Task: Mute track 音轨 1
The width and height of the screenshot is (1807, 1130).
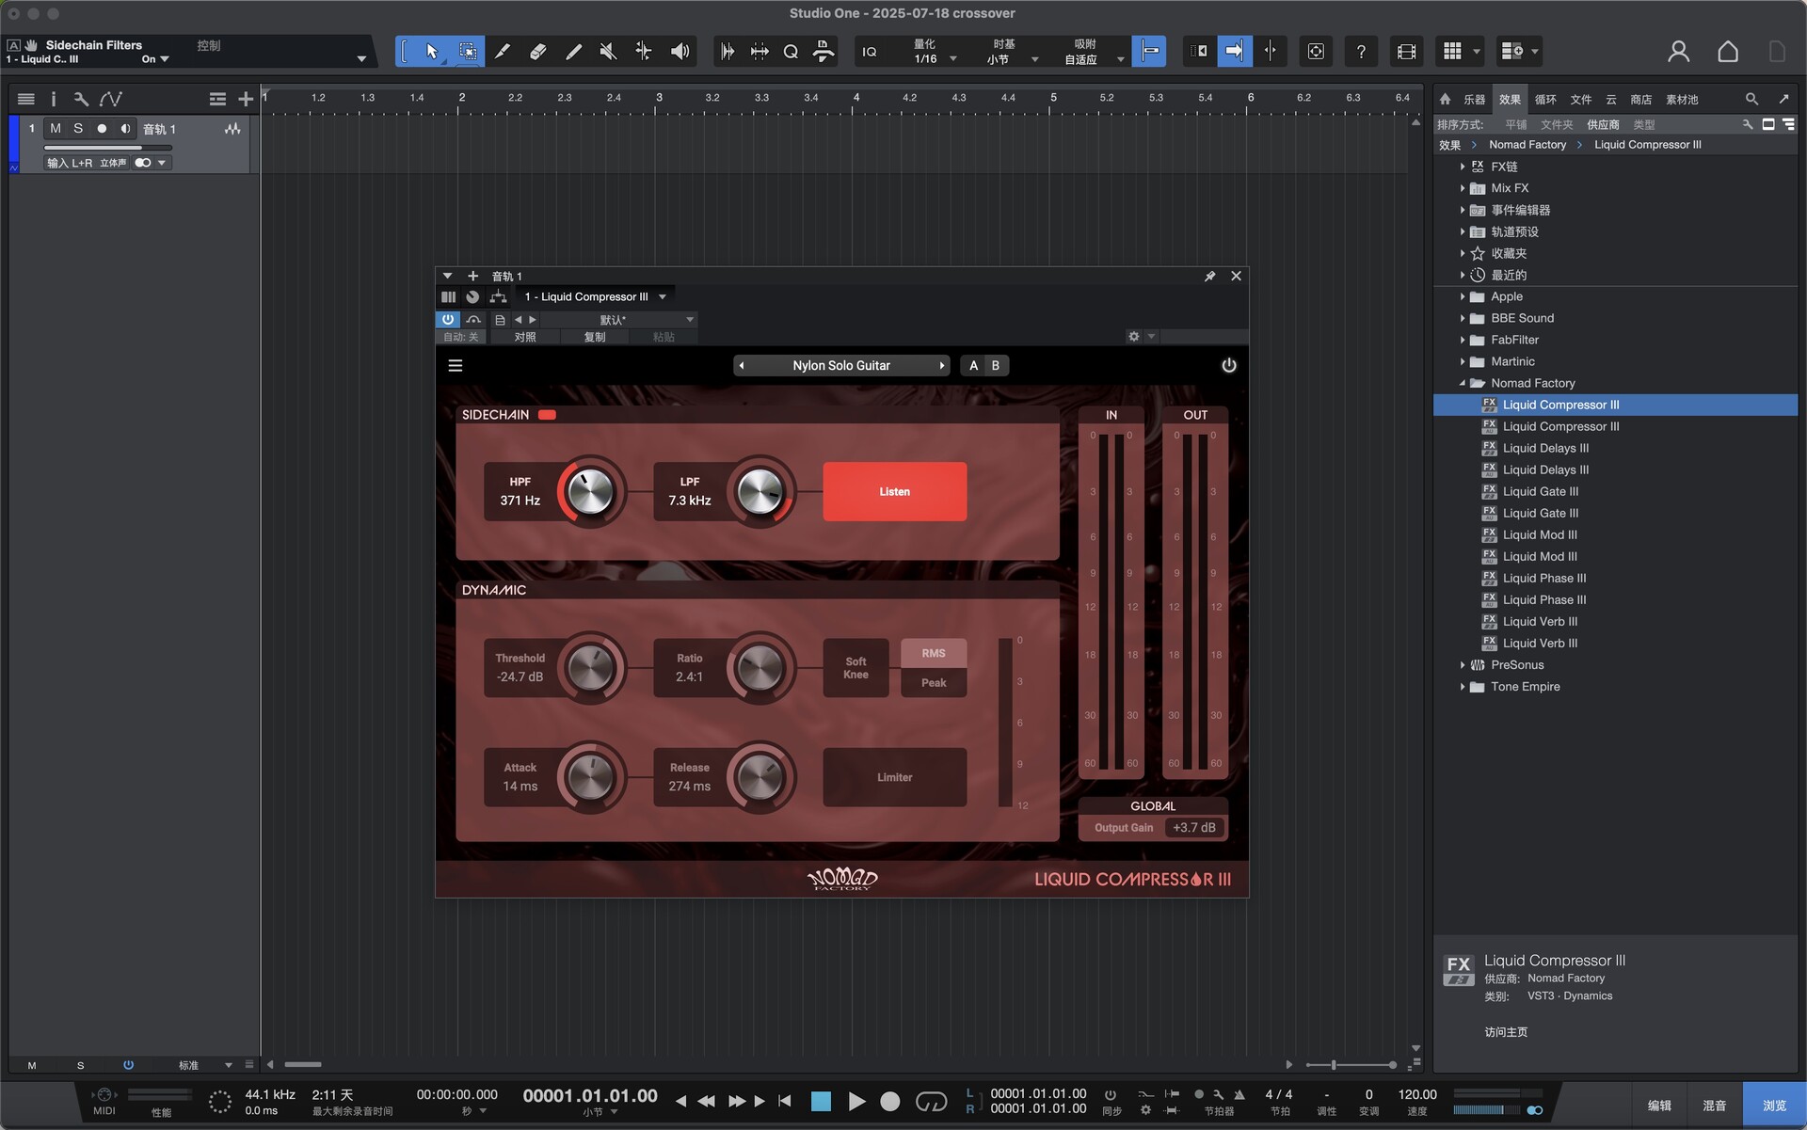Action: (x=56, y=129)
